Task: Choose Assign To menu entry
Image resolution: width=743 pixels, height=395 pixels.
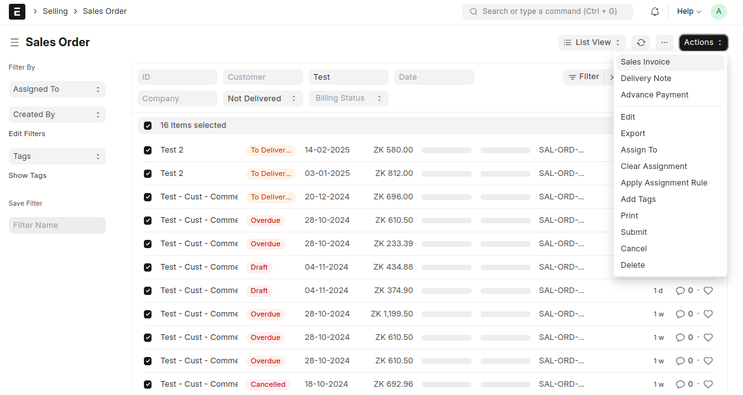Action: click(670, 150)
